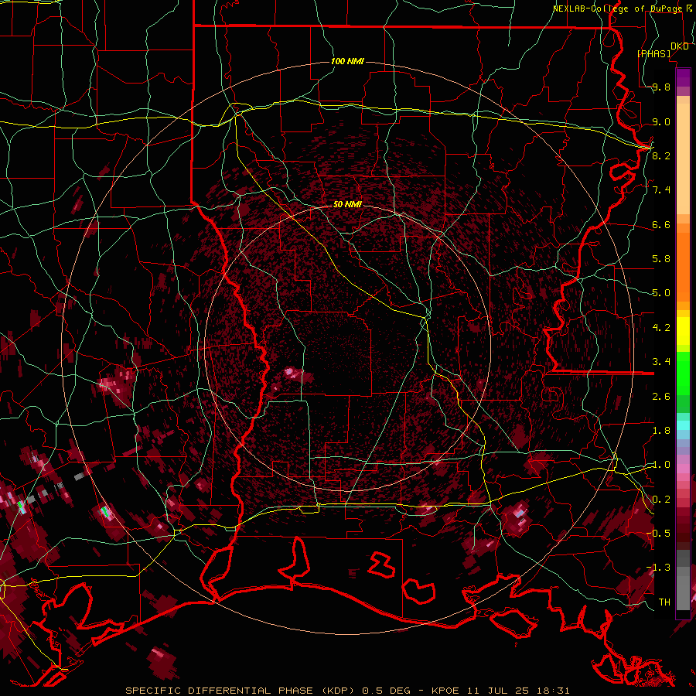Click the -1.3 scale value
This screenshot has width=696, height=696.
pos(658,568)
